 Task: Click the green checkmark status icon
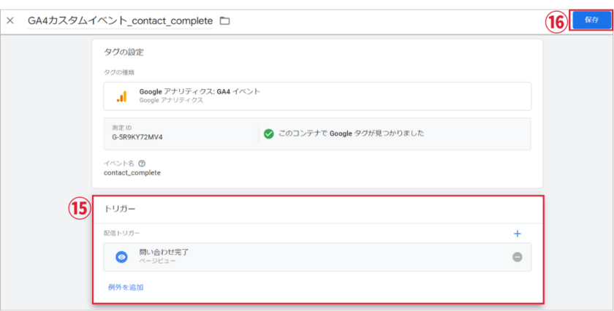tap(269, 134)
